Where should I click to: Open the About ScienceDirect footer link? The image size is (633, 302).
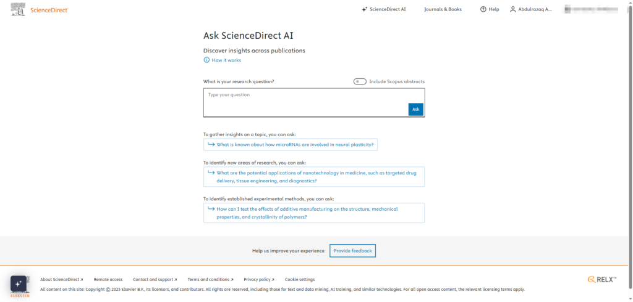pyautogui.click(x=61, y=279)
